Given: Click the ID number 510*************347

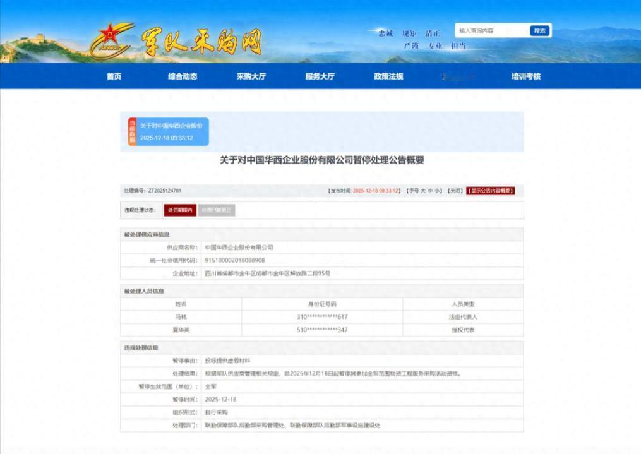Looking at the screenshot, I should pos(322,330).
